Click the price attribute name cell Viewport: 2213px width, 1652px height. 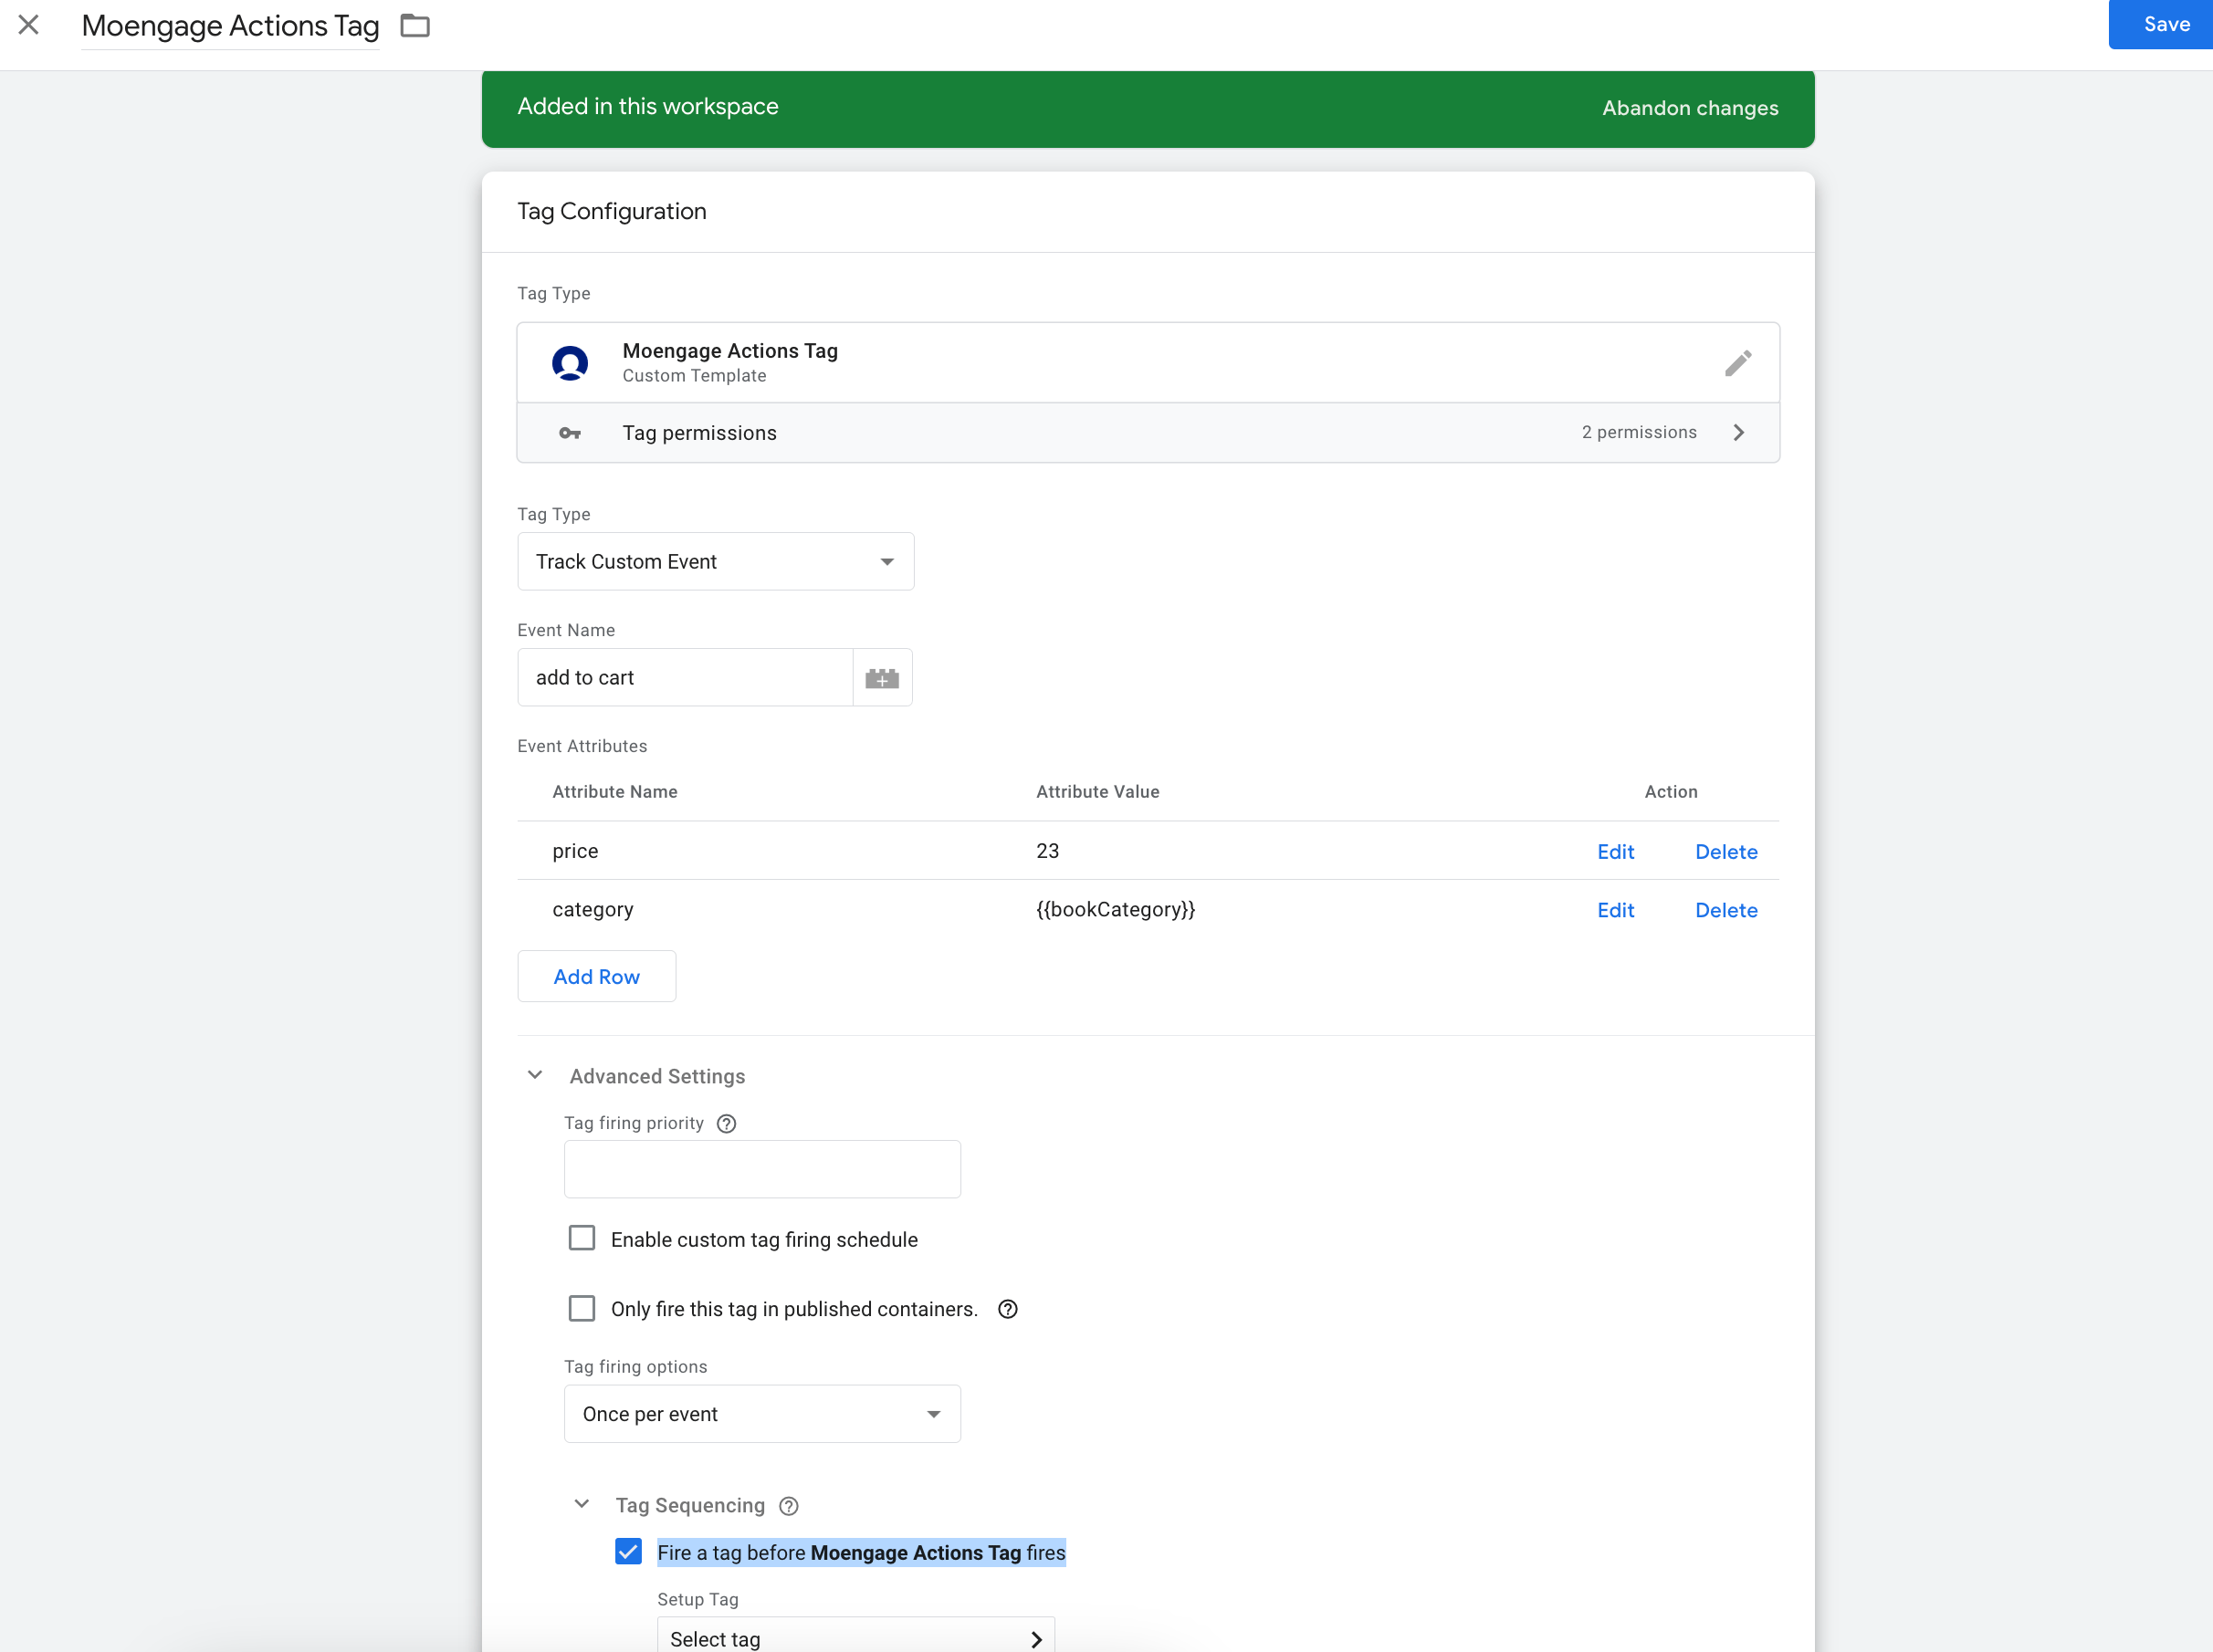coord(575,851)
